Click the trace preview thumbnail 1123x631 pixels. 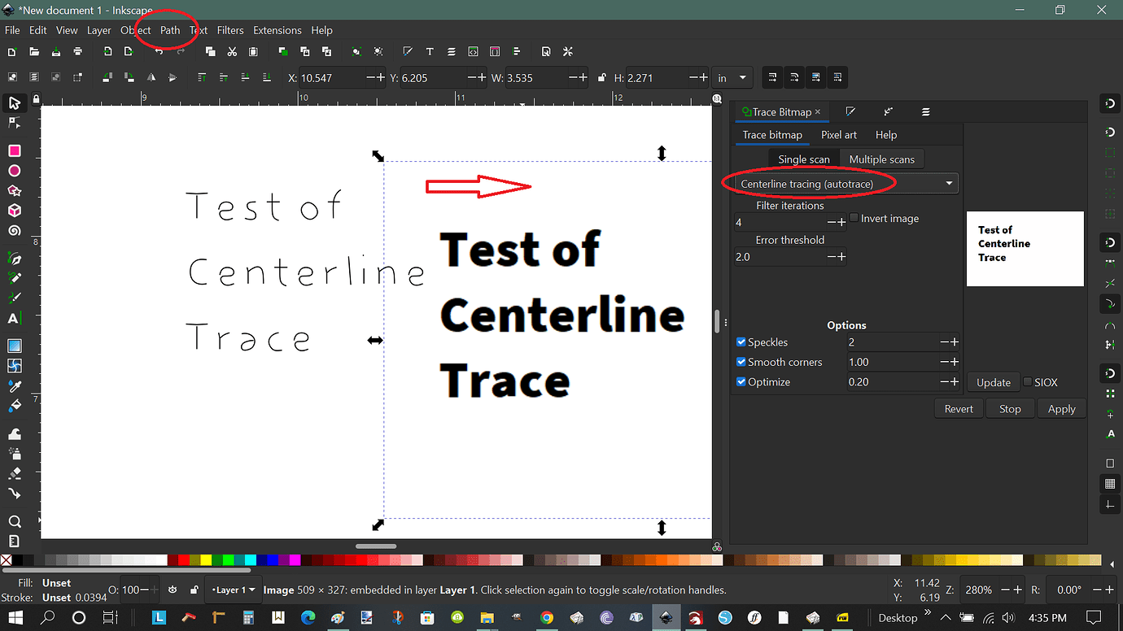point(1025,248)
